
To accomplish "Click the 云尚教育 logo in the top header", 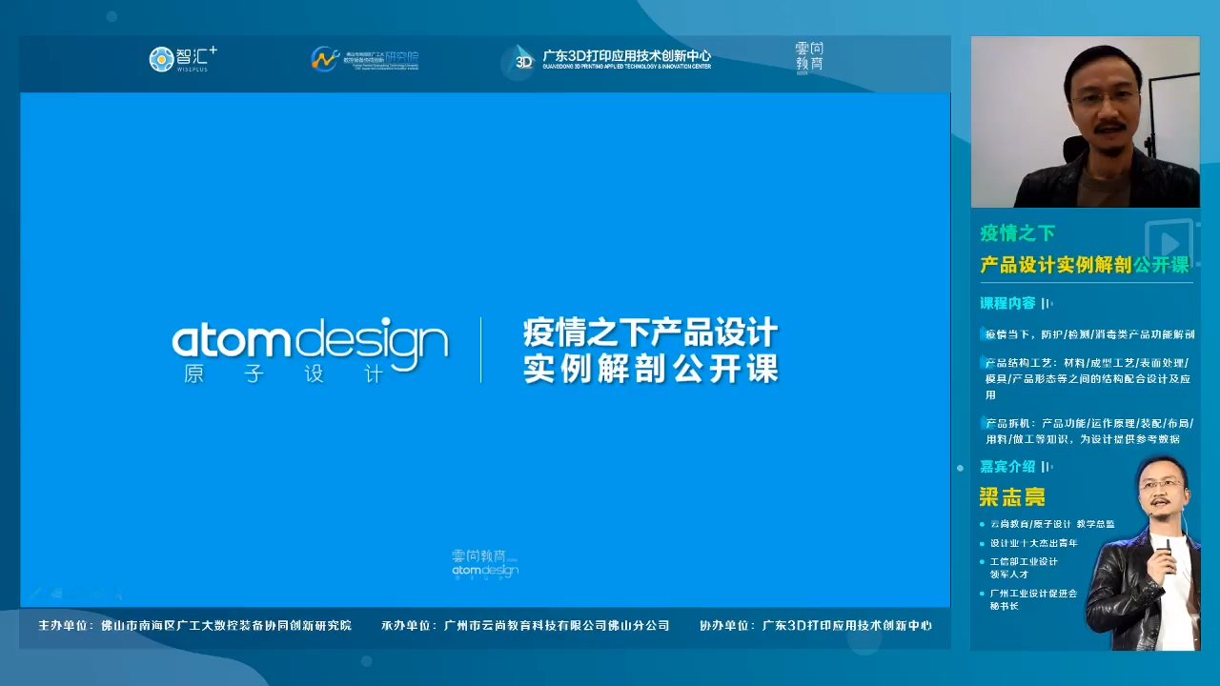I will [x=809, y=57].
